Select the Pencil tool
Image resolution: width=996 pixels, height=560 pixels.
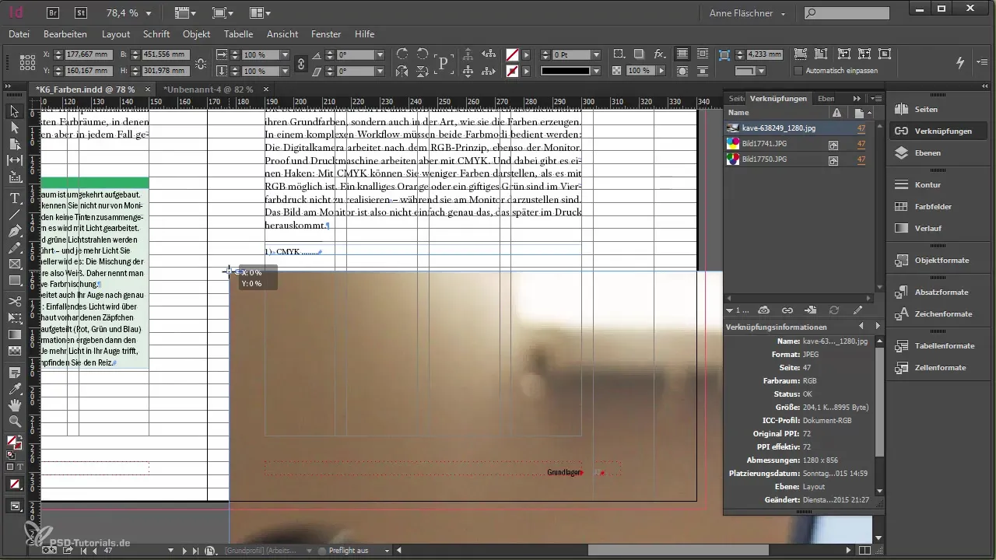click(x=14, y=247)
